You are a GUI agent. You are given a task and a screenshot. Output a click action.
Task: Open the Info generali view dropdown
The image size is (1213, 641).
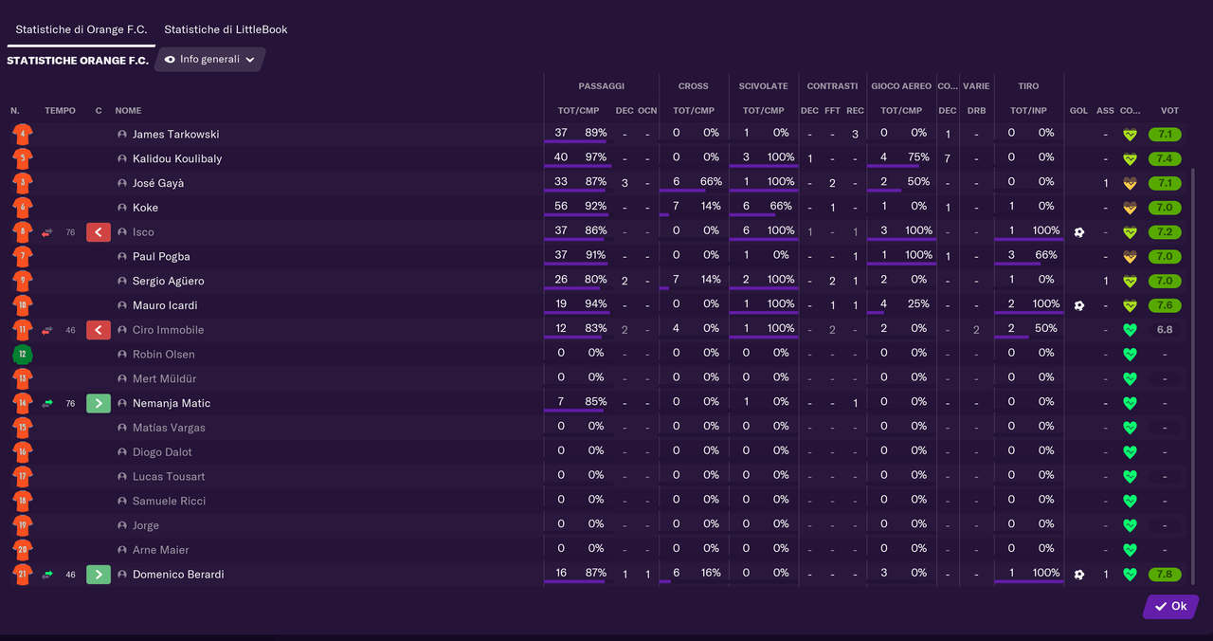click(209, 59)
